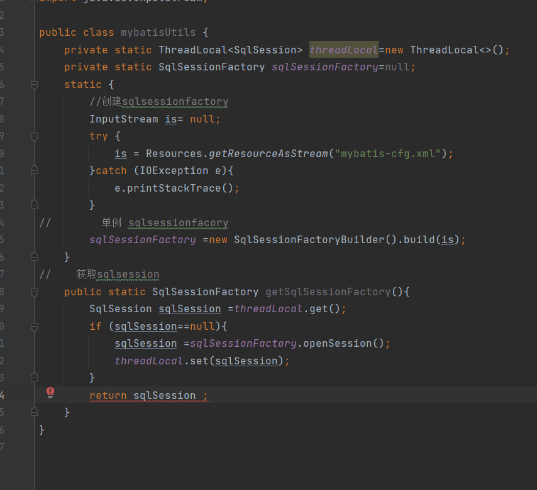Click fold end marker at method closing brace
537x490 pixels.
tap(34, 411)
